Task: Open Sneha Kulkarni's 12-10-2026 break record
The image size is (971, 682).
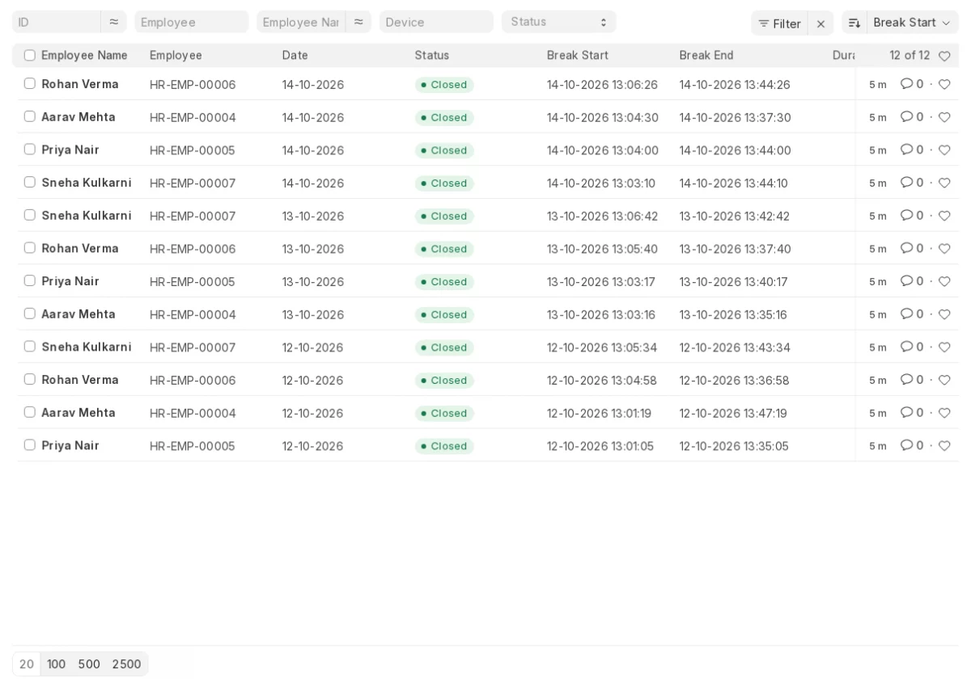Action: click(x=87, y=347)
